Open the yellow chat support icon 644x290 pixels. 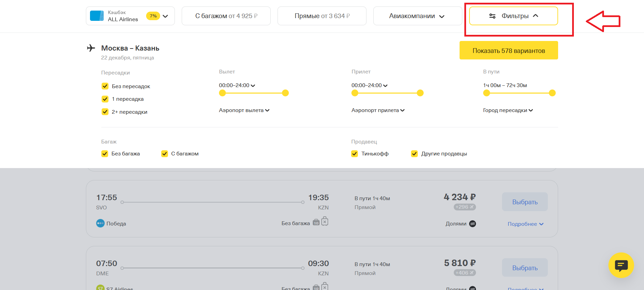621,265
